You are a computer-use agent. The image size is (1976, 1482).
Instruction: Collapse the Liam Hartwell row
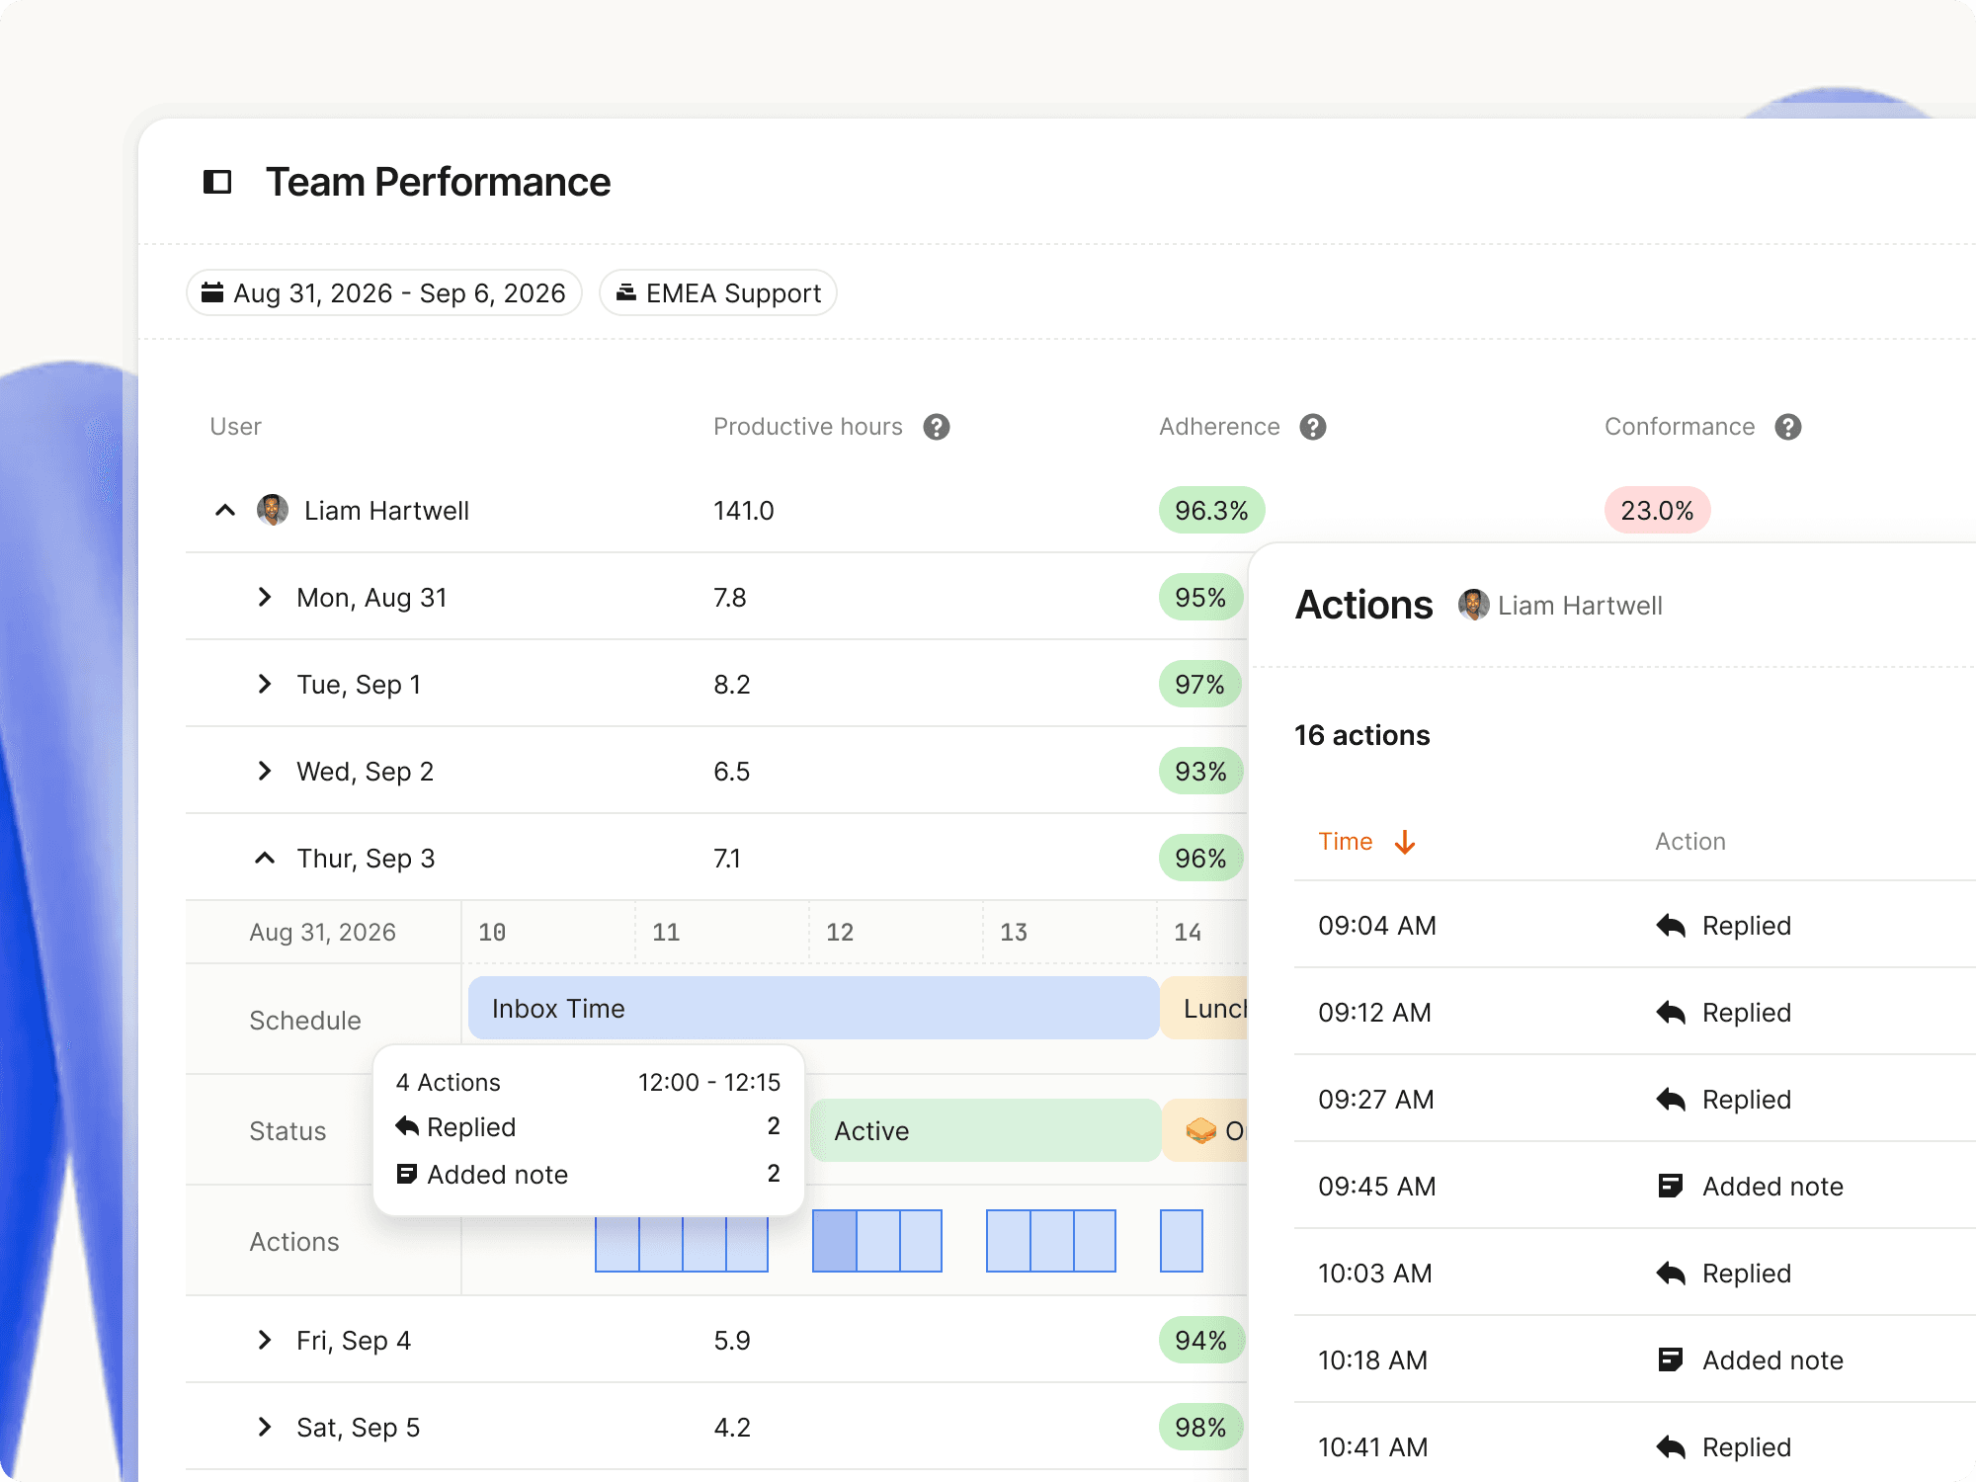point(225,510)
